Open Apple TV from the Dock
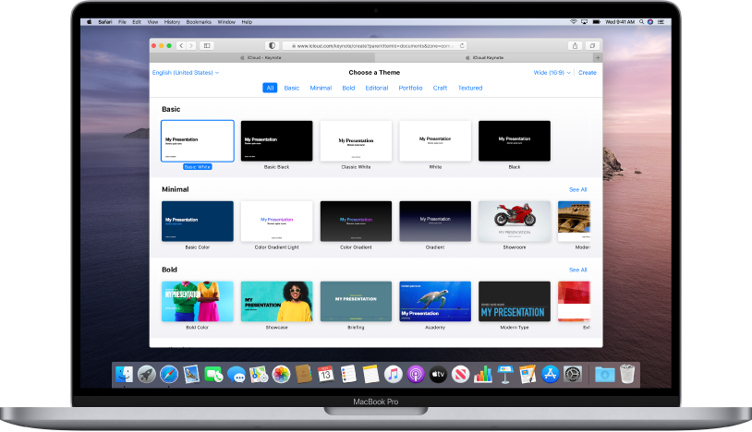752x432 pixels. [x=438, y=374]
